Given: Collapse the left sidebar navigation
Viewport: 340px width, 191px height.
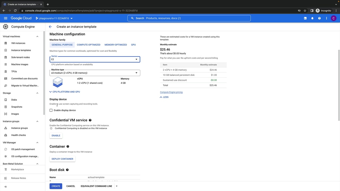Looking at the screenshot, I should 6,186.
